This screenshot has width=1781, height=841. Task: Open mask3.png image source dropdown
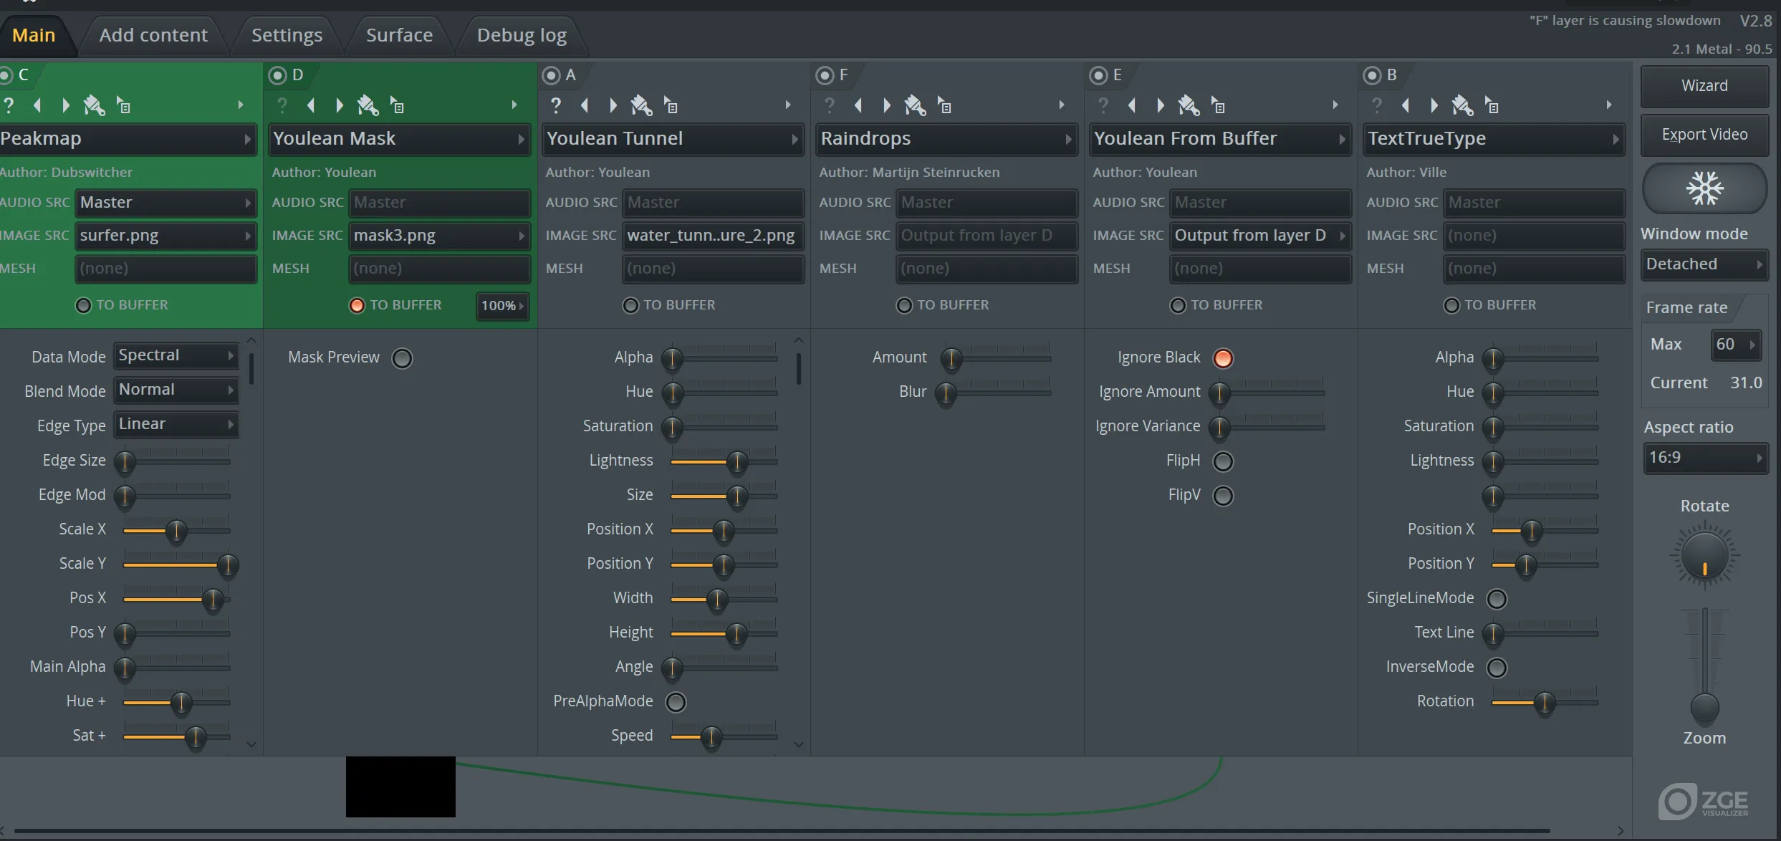click(439, 236)
